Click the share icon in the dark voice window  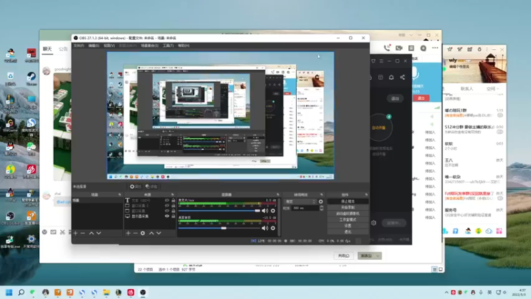coord(402,77)
